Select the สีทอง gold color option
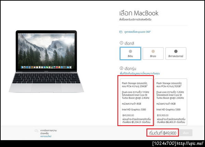Image resolution: width=205 pixels, height=147 pixels. (153, 53)
